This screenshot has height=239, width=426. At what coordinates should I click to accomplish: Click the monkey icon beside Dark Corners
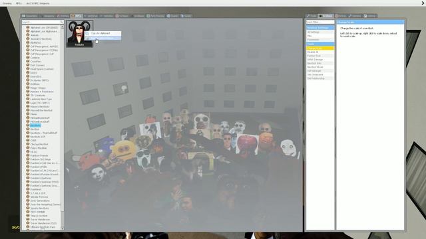[28, 65]
